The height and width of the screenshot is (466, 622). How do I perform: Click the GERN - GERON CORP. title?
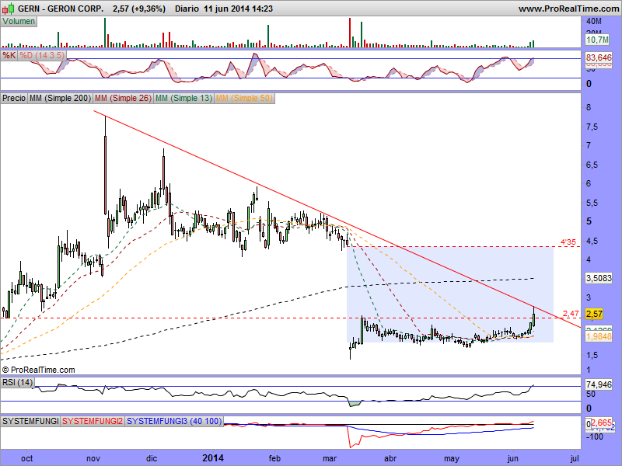61,9
